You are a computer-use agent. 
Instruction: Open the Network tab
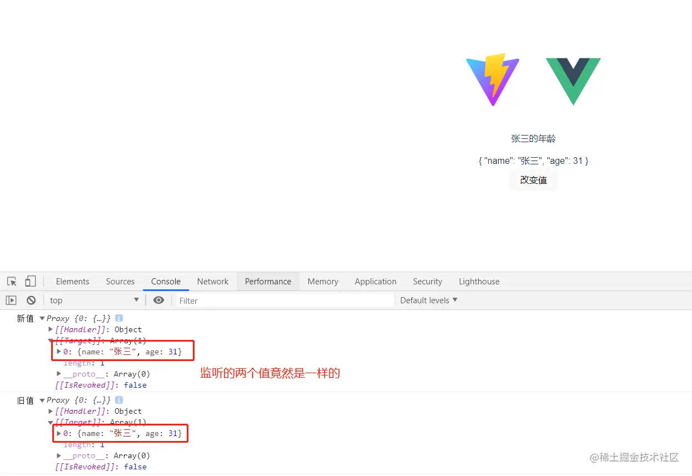point(213,282)
